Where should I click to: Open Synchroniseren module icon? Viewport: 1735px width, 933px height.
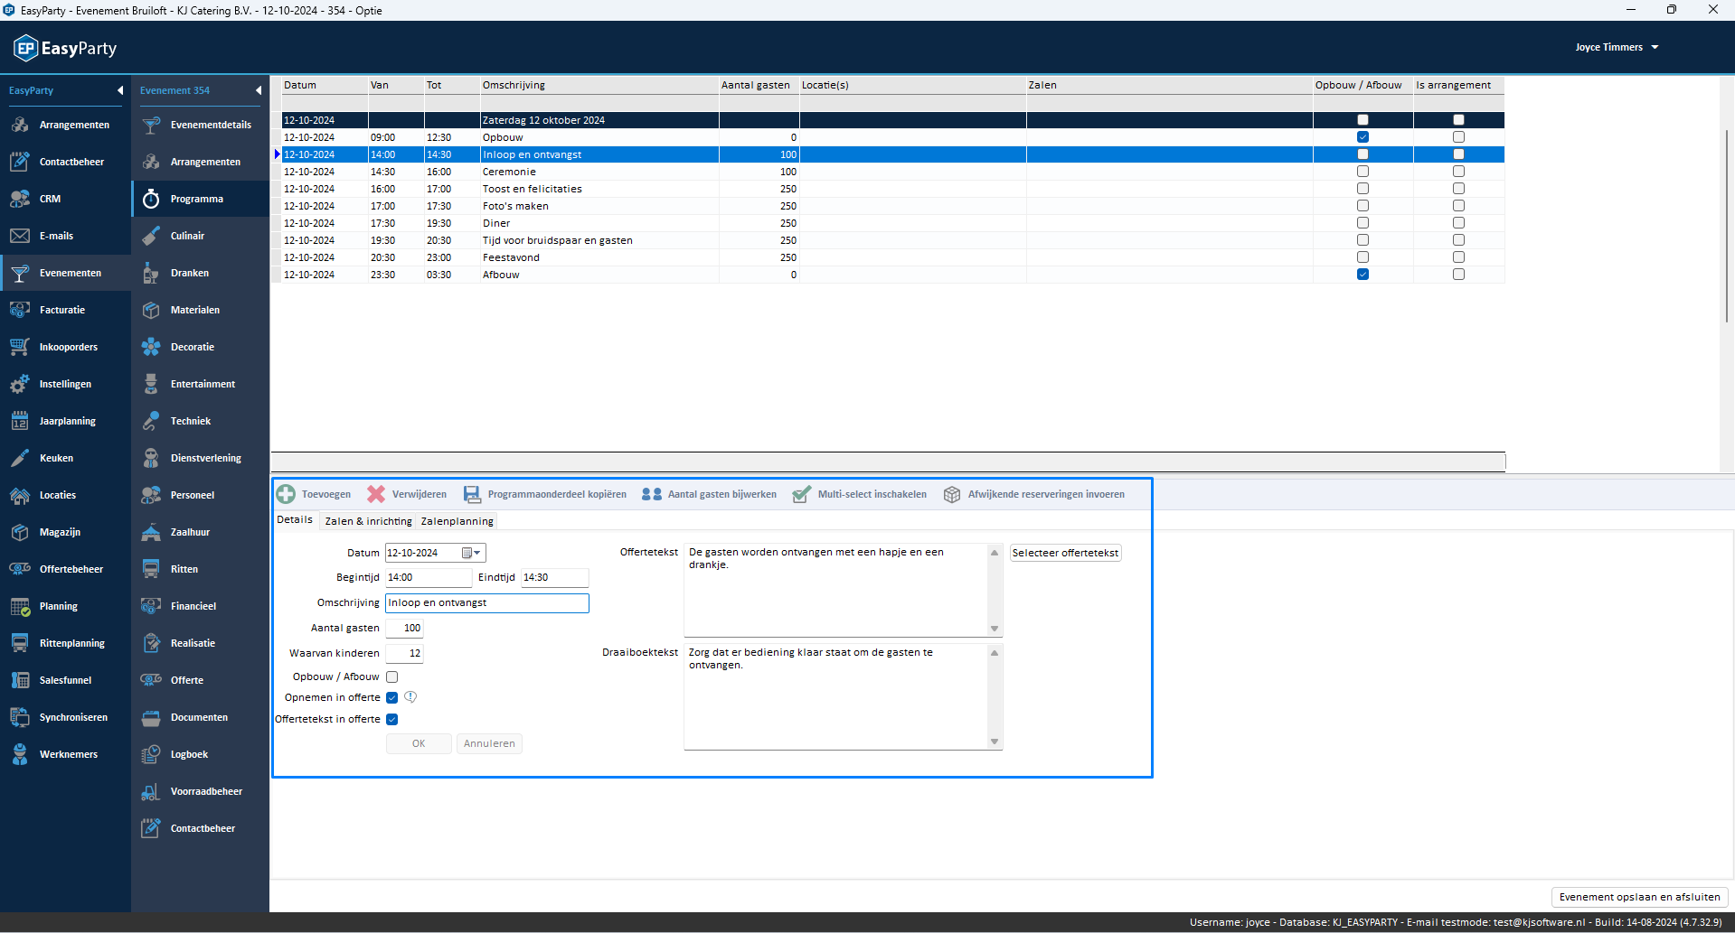20,717
